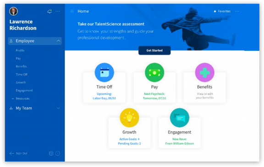This screenshot has height=167, width=264.
Task: Select Profile in the Employee menu
Action: (x=20, y=50)
